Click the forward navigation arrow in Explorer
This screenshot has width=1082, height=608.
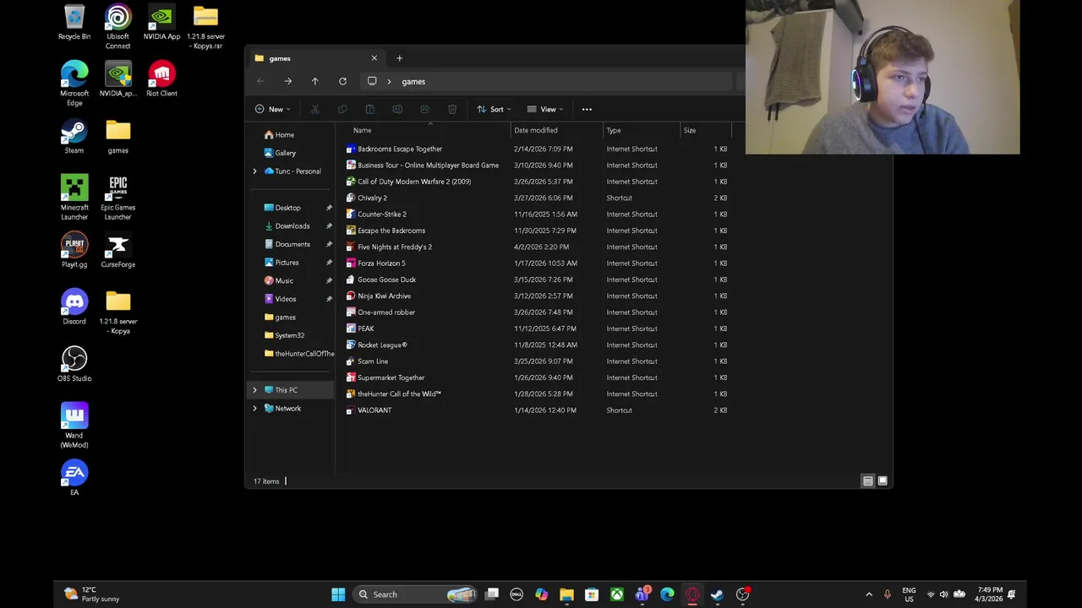click(287, 81)
